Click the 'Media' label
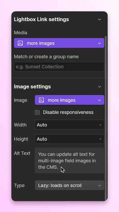Screen dimensions: 119x212 click(x=20, y=32)
